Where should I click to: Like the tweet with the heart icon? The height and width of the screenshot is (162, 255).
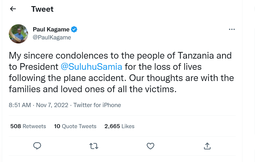point(150,146)
